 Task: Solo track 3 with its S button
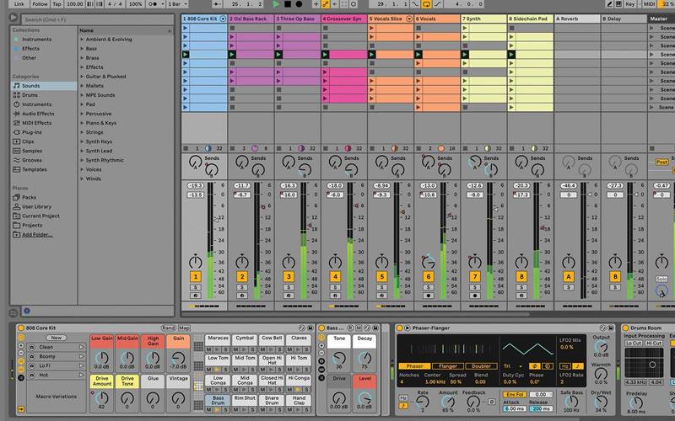[289, 287]
